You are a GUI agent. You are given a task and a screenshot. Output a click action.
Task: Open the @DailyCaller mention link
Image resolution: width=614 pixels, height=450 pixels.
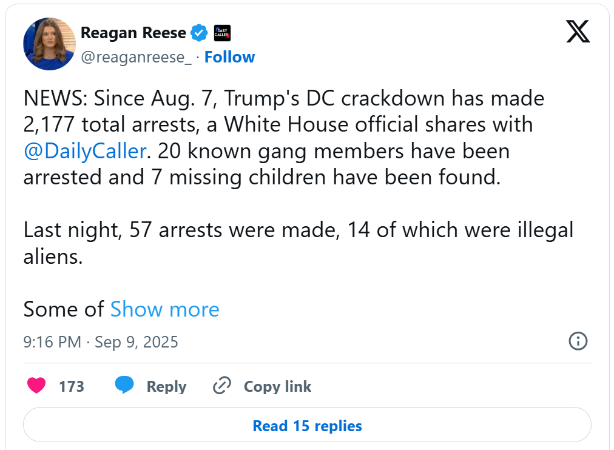[85, 151]
